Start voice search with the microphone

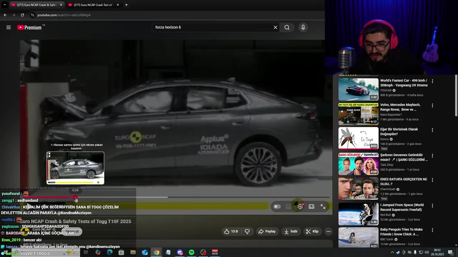pos(303,27)
